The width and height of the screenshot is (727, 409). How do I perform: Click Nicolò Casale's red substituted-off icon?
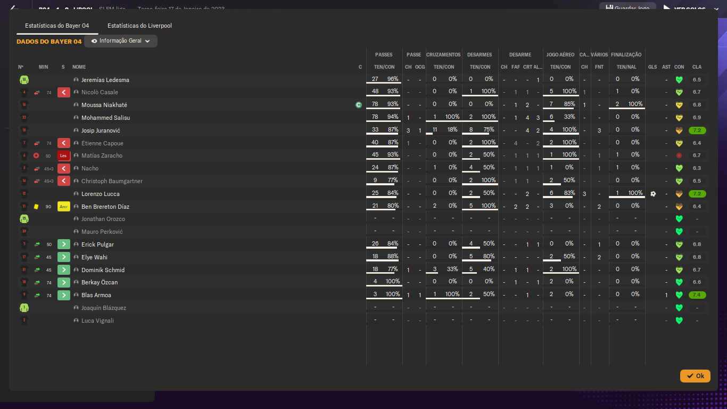[64, 93]
